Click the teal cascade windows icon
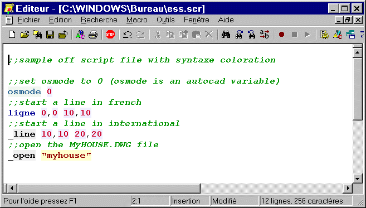 point(350,35)
